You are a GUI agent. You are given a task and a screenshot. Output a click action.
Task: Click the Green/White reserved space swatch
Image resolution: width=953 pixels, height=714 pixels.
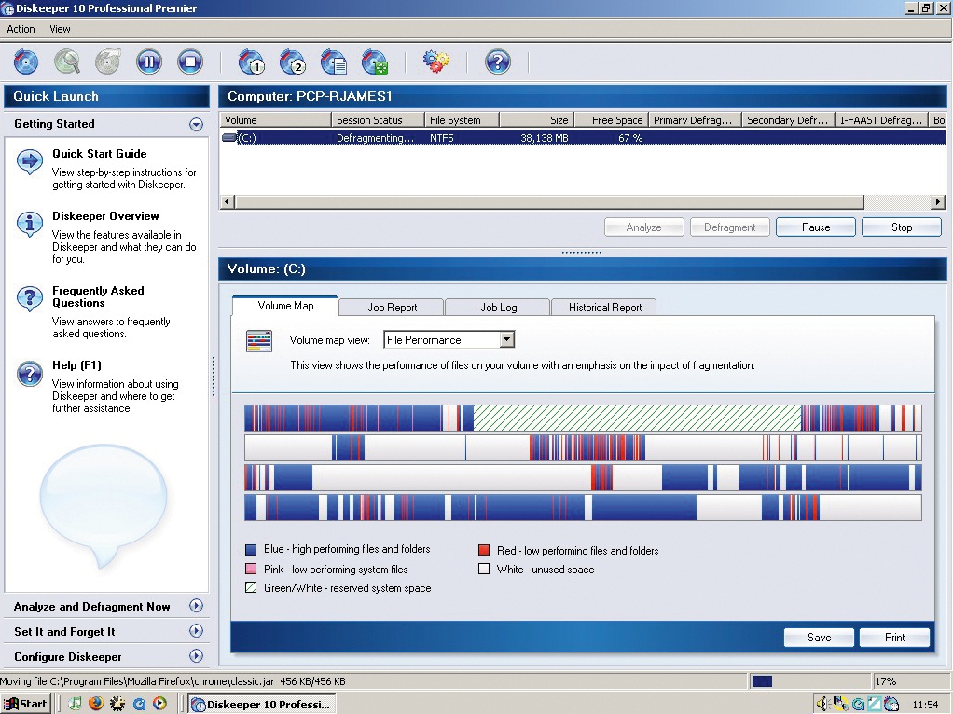pos(251,588)
